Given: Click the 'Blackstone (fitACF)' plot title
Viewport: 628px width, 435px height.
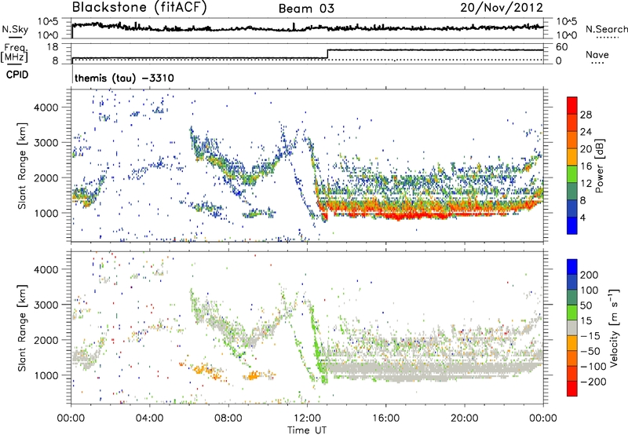Looking at the screenshot, I should [x=140, y=8].
